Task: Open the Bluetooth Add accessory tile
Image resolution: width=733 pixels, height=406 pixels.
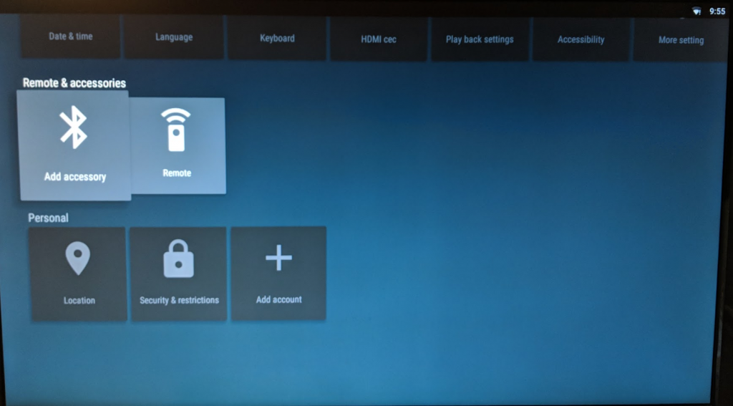Action: tap(74, 145)
